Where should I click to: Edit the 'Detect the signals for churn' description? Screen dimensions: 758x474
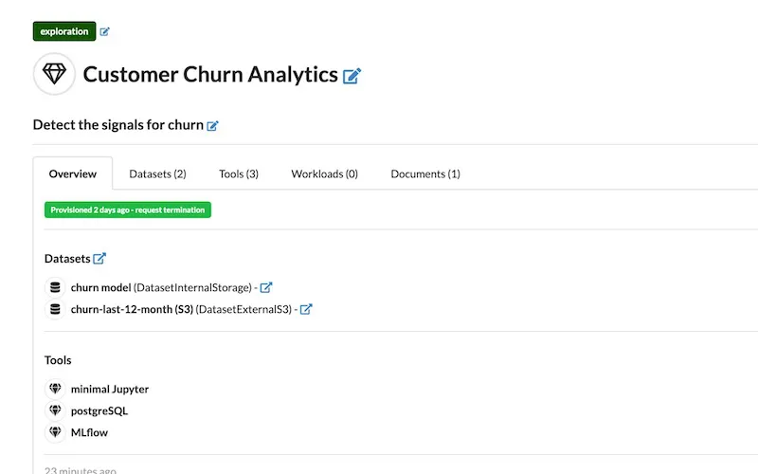pyautogui.click(x=213, y=125)
